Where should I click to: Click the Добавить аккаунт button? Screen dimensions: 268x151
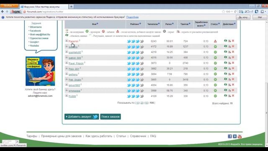(82, 117)
